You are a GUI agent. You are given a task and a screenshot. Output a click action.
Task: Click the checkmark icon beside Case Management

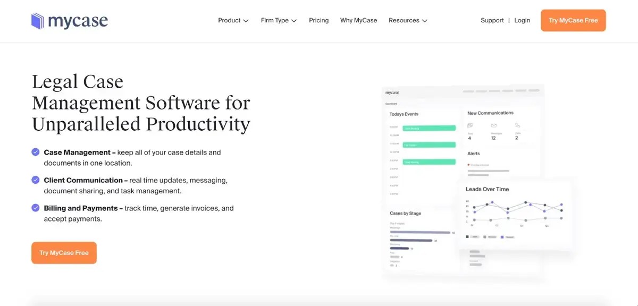36,152
